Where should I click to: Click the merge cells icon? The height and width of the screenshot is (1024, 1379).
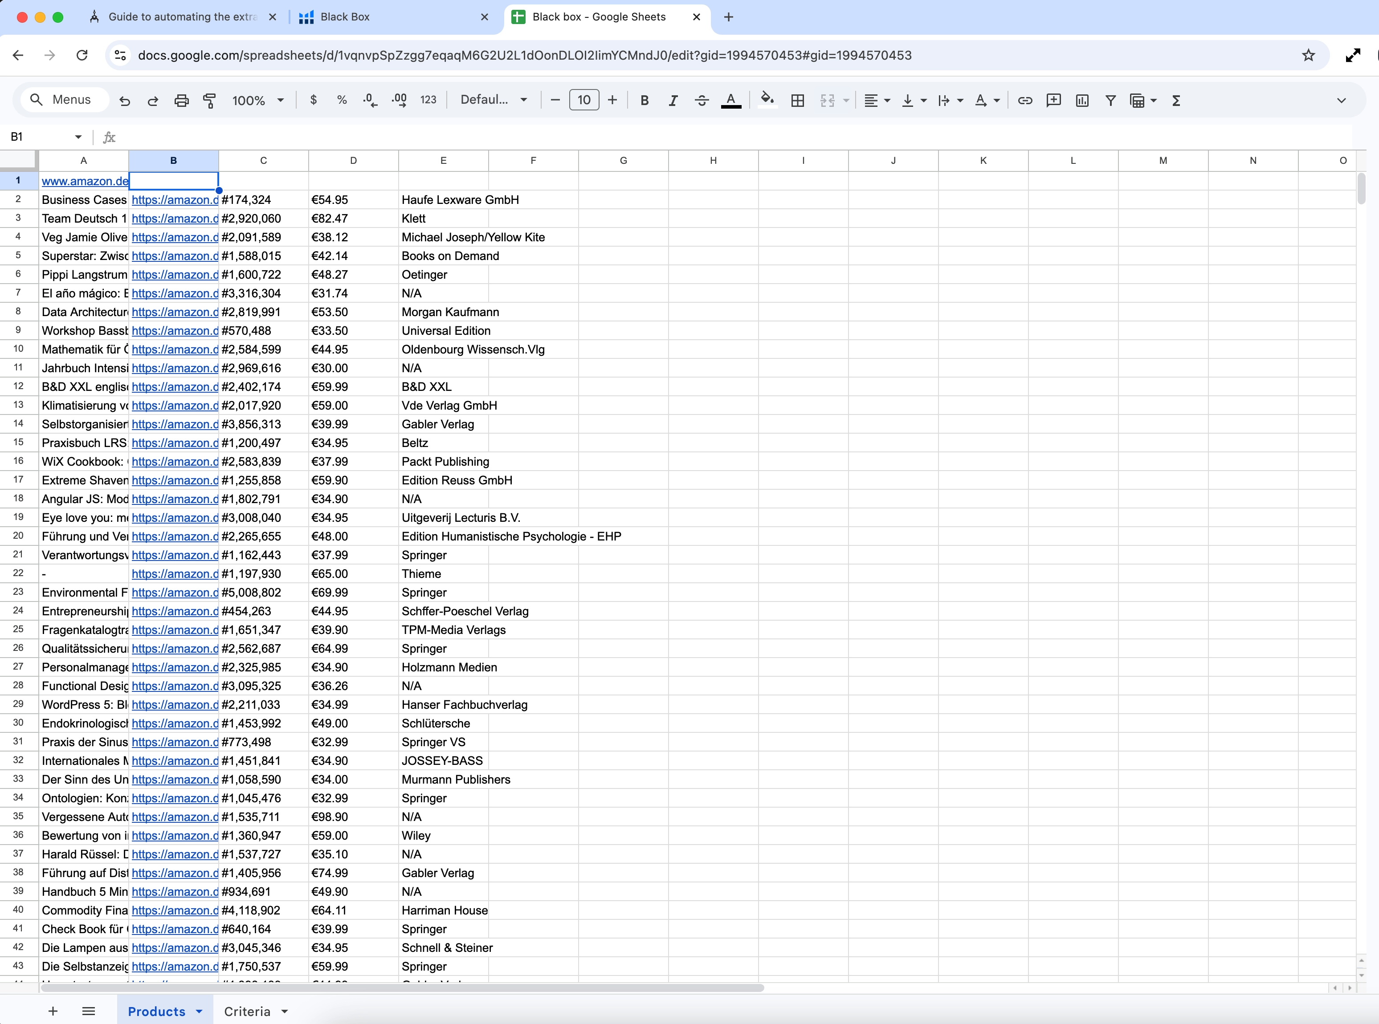pos(827,101)
